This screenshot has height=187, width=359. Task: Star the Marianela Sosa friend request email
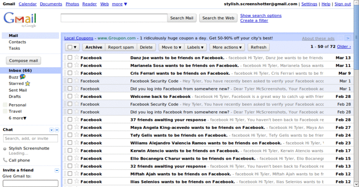[77, 65]
